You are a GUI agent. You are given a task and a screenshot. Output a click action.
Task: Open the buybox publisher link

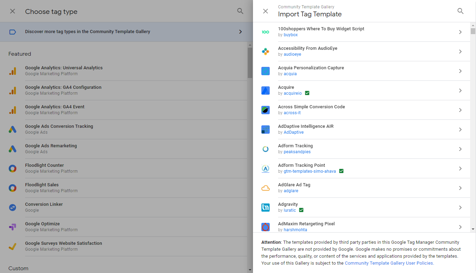coord(290,34)
